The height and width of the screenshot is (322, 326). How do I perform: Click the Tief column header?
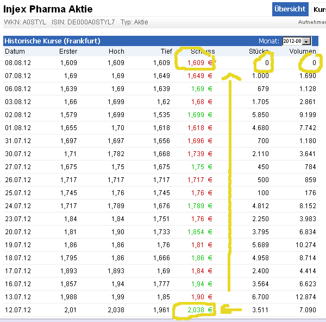(x=166, y=51)
